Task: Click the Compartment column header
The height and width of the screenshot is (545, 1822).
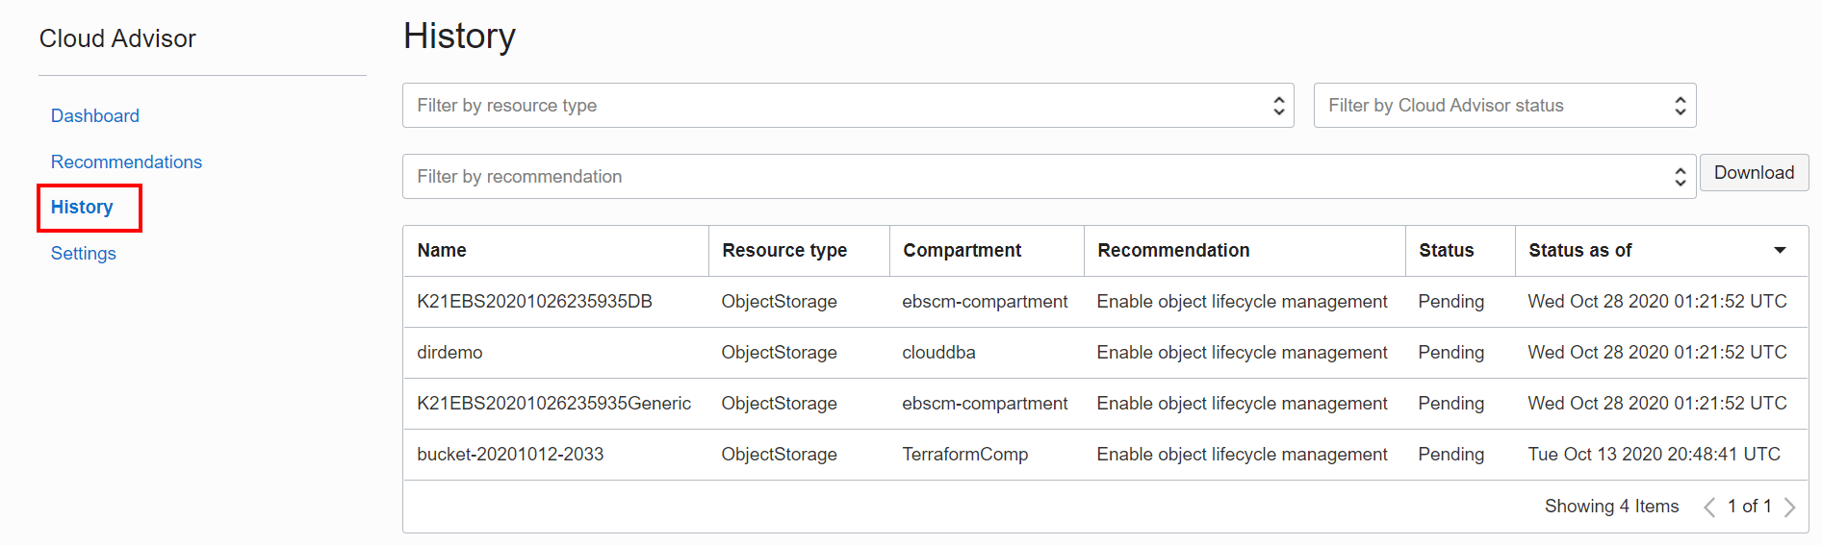Action: point(962,251)
